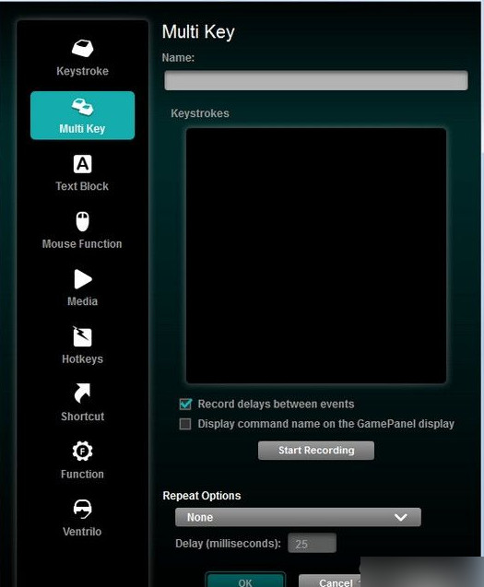The width and height of the screenshot is (484, 587).
Task: Choose the Hotkeys lightning icon
Action: (82, 336)
